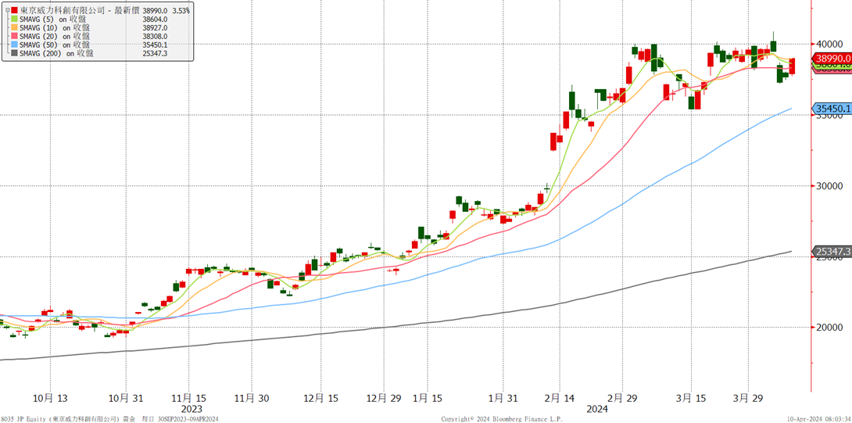The height and width of the screenshot is (423, 852).
Task: Click legend value 38604.0
Action: pyautogui.click(x=155, y=19)
